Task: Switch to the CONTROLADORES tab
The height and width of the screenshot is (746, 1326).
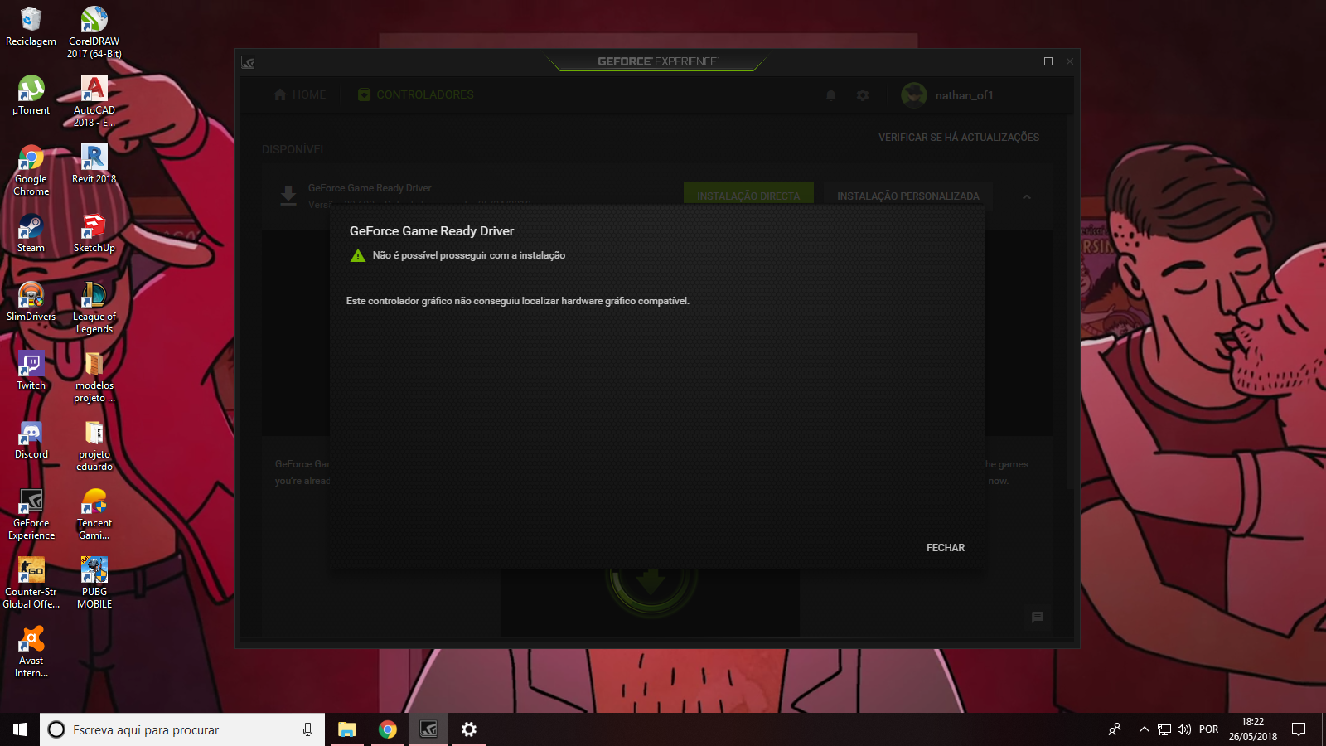Action: 416,94
